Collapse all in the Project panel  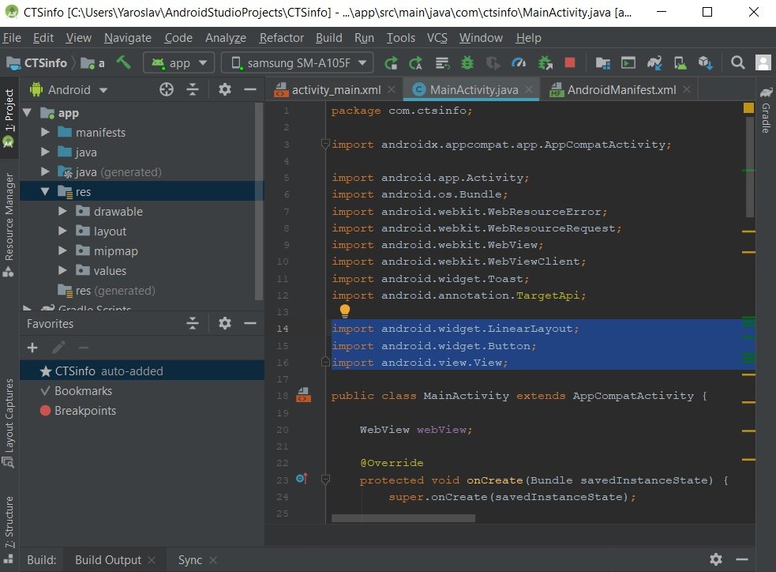[x=193, y=89]
